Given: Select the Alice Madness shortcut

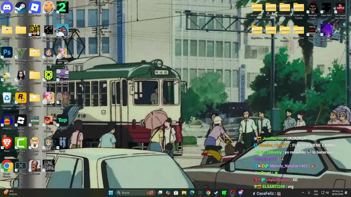Looking at the screenshot, I should click(x=21, y=79).
